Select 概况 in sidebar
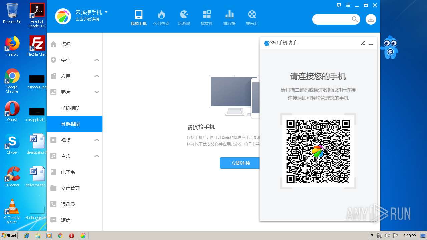The image size is (427, 240). coord(74,44)
